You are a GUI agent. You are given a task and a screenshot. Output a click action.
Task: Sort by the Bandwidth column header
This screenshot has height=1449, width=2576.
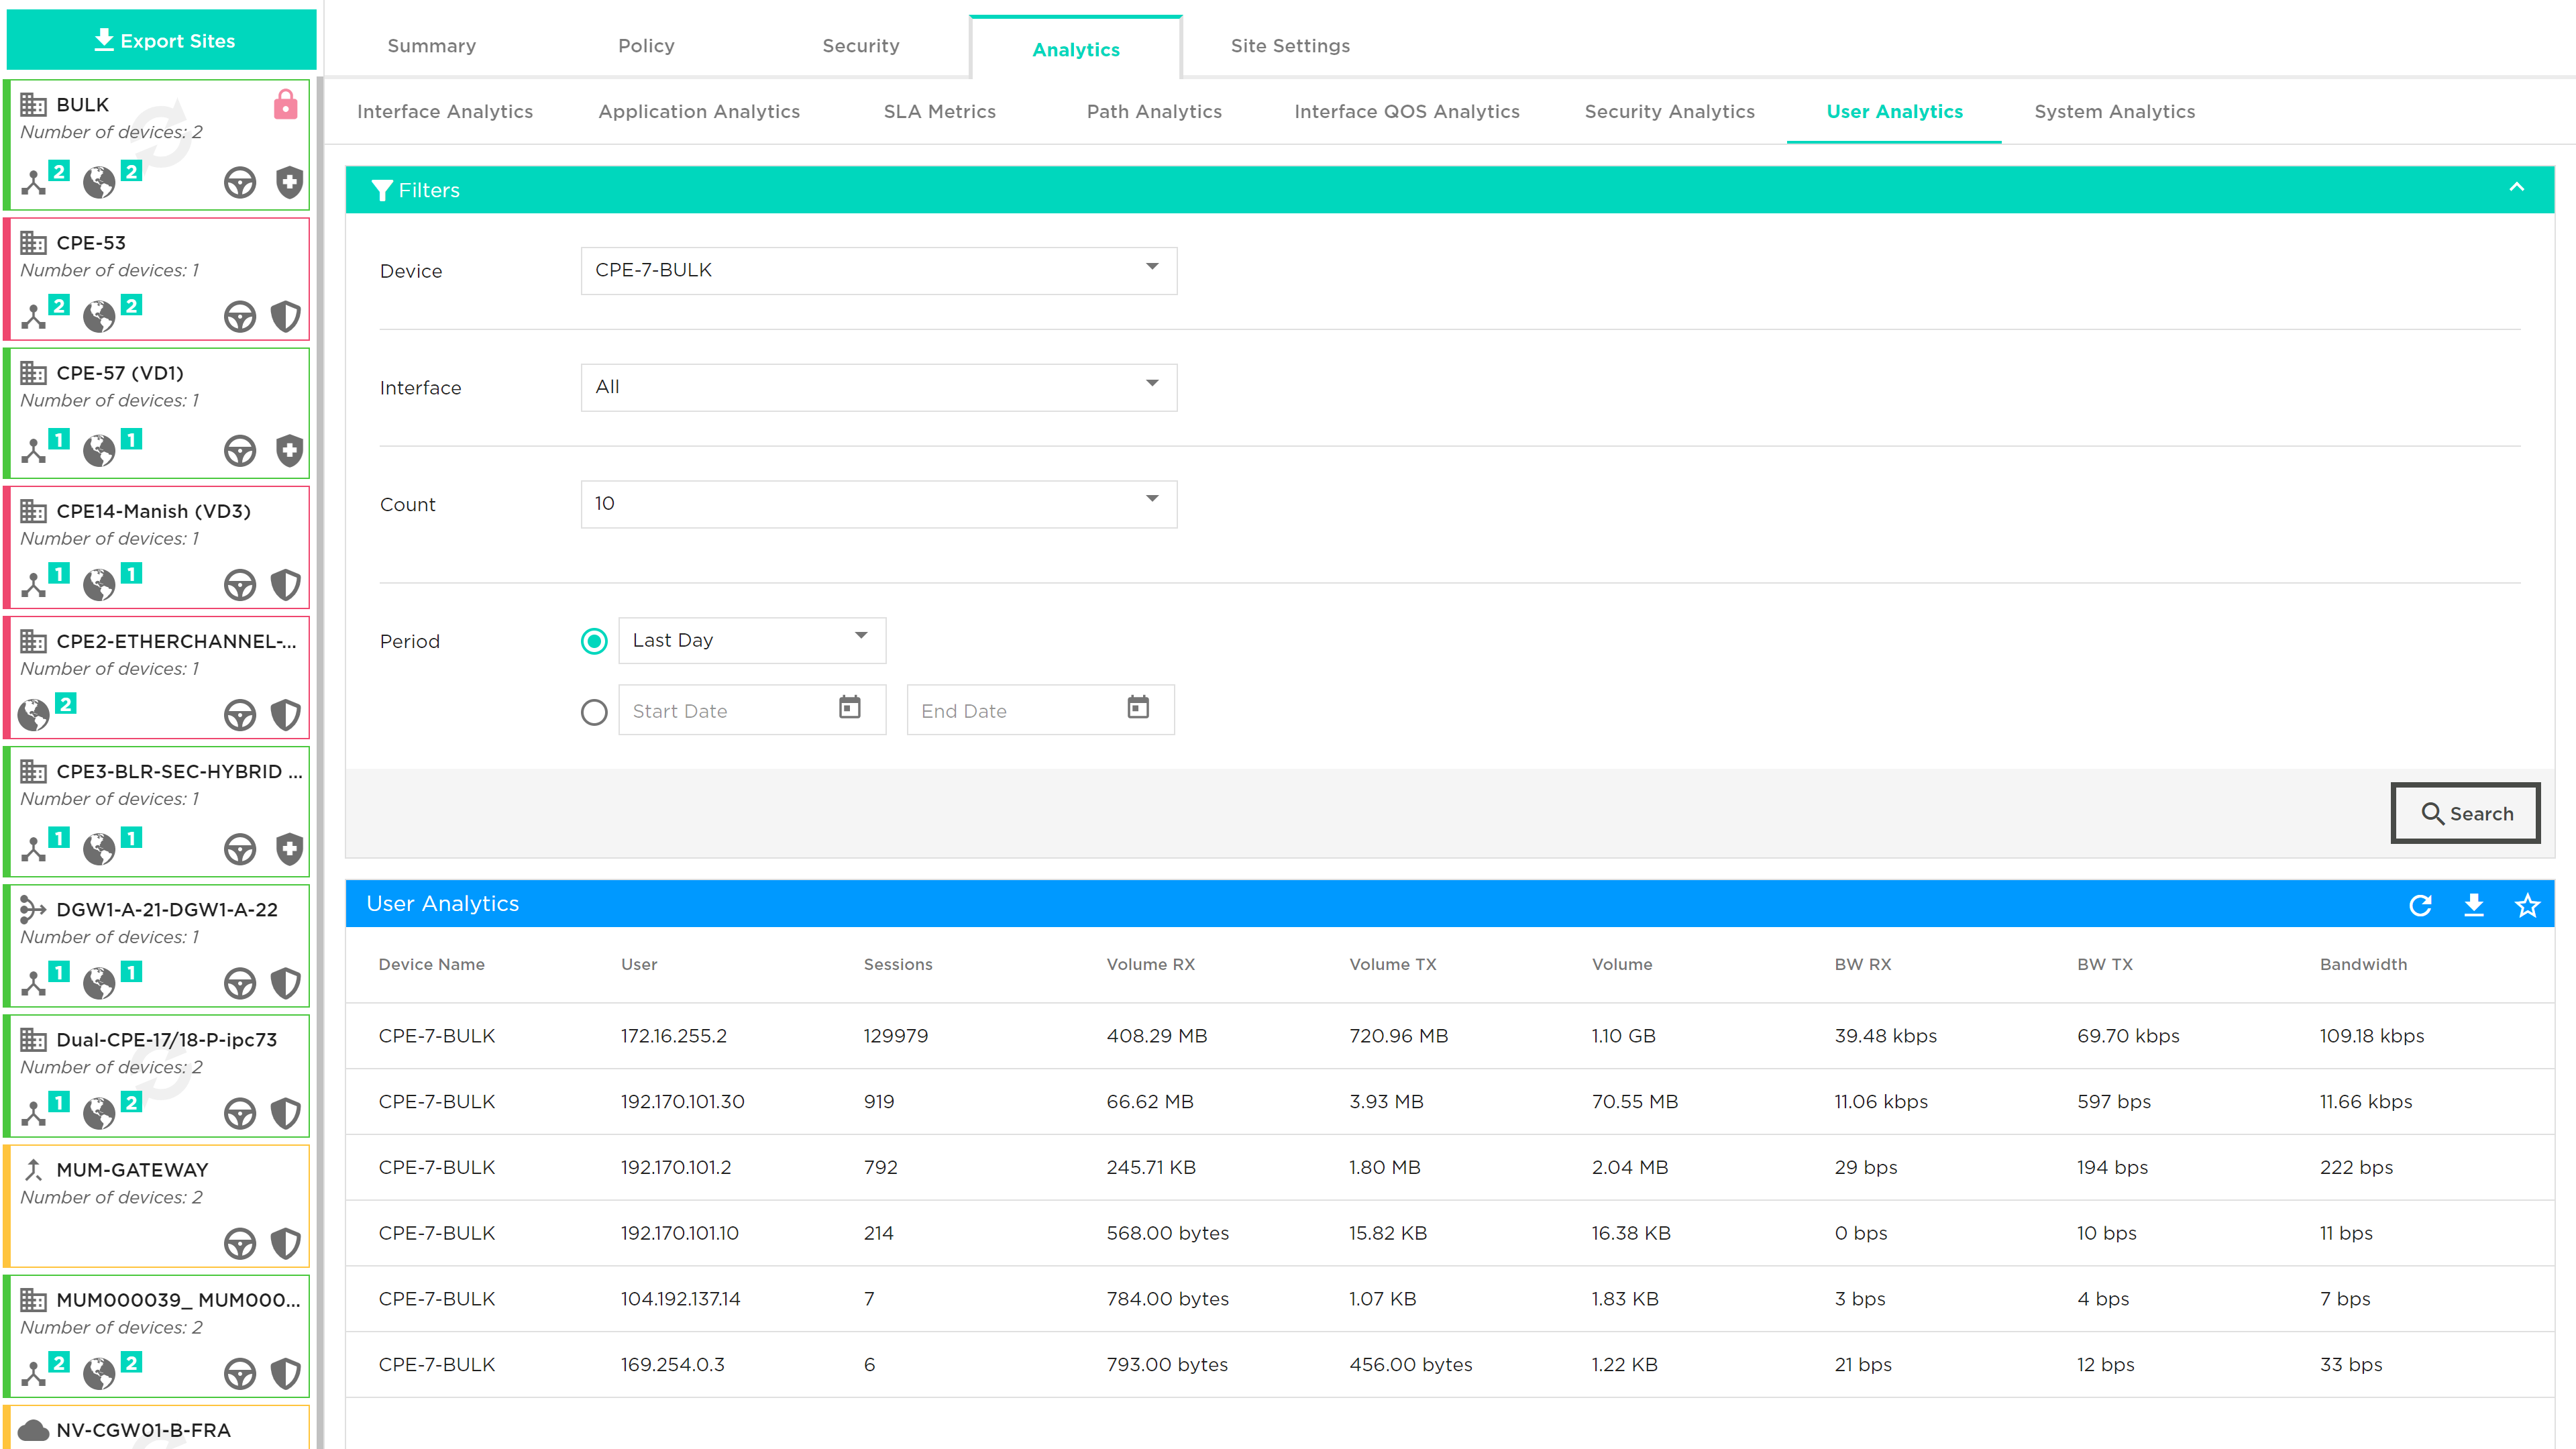[x=2363, y=964]
